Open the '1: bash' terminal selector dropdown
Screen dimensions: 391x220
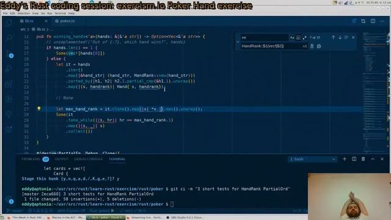[312, 159]
